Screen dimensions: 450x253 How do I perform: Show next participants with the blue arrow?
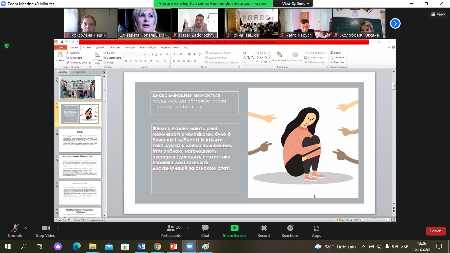click(395, 23)
